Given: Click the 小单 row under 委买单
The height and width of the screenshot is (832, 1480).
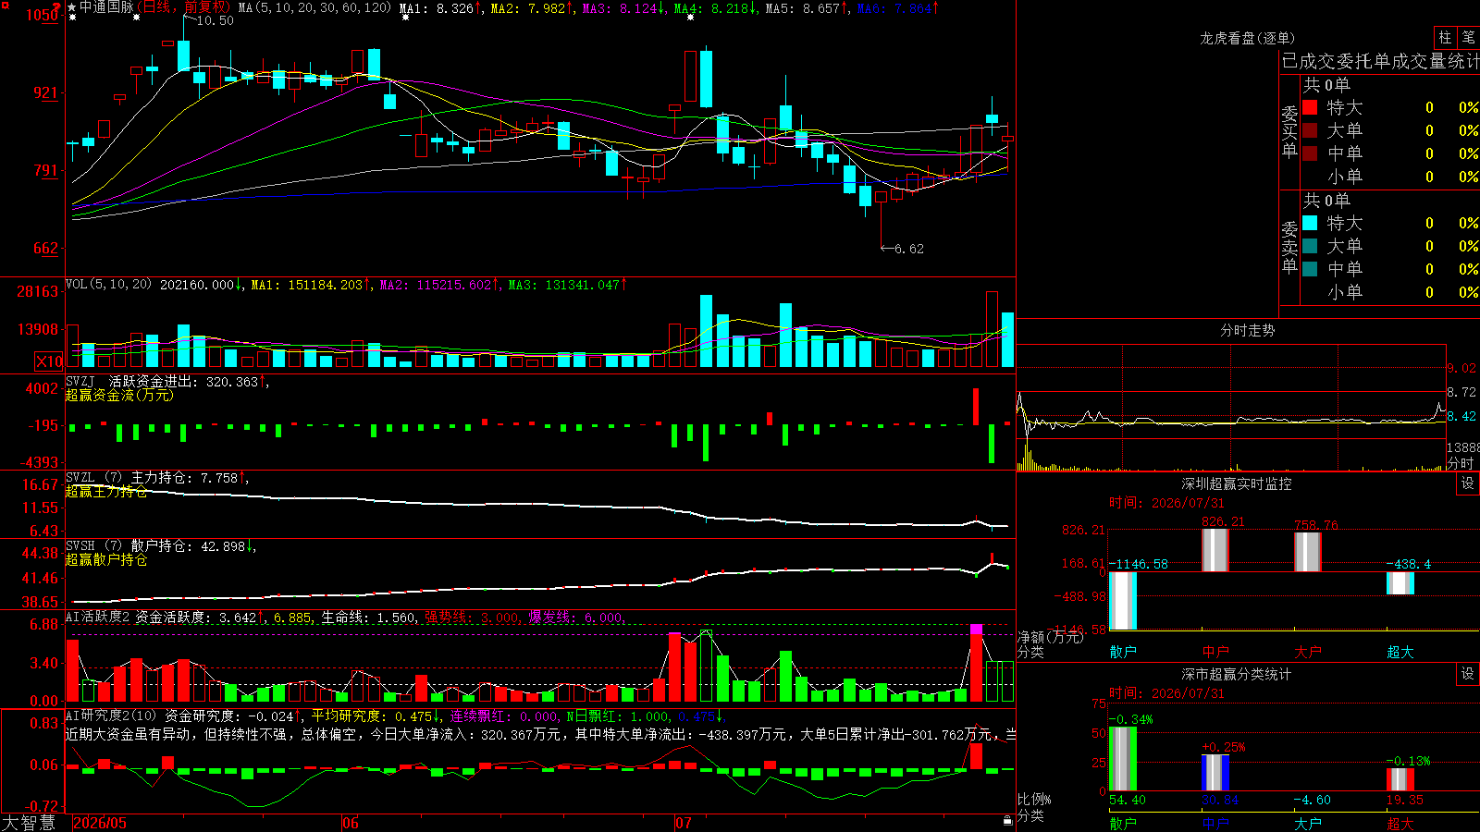Looking at the screenshot, I should point(1389,177).
